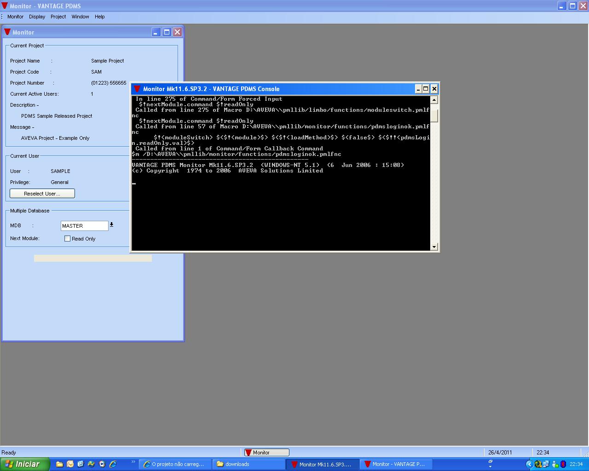Click the Ready status text

click(9, 453)
